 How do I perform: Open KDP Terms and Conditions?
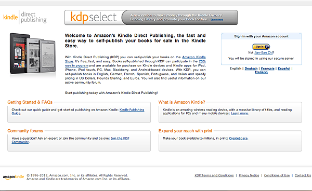214,175
